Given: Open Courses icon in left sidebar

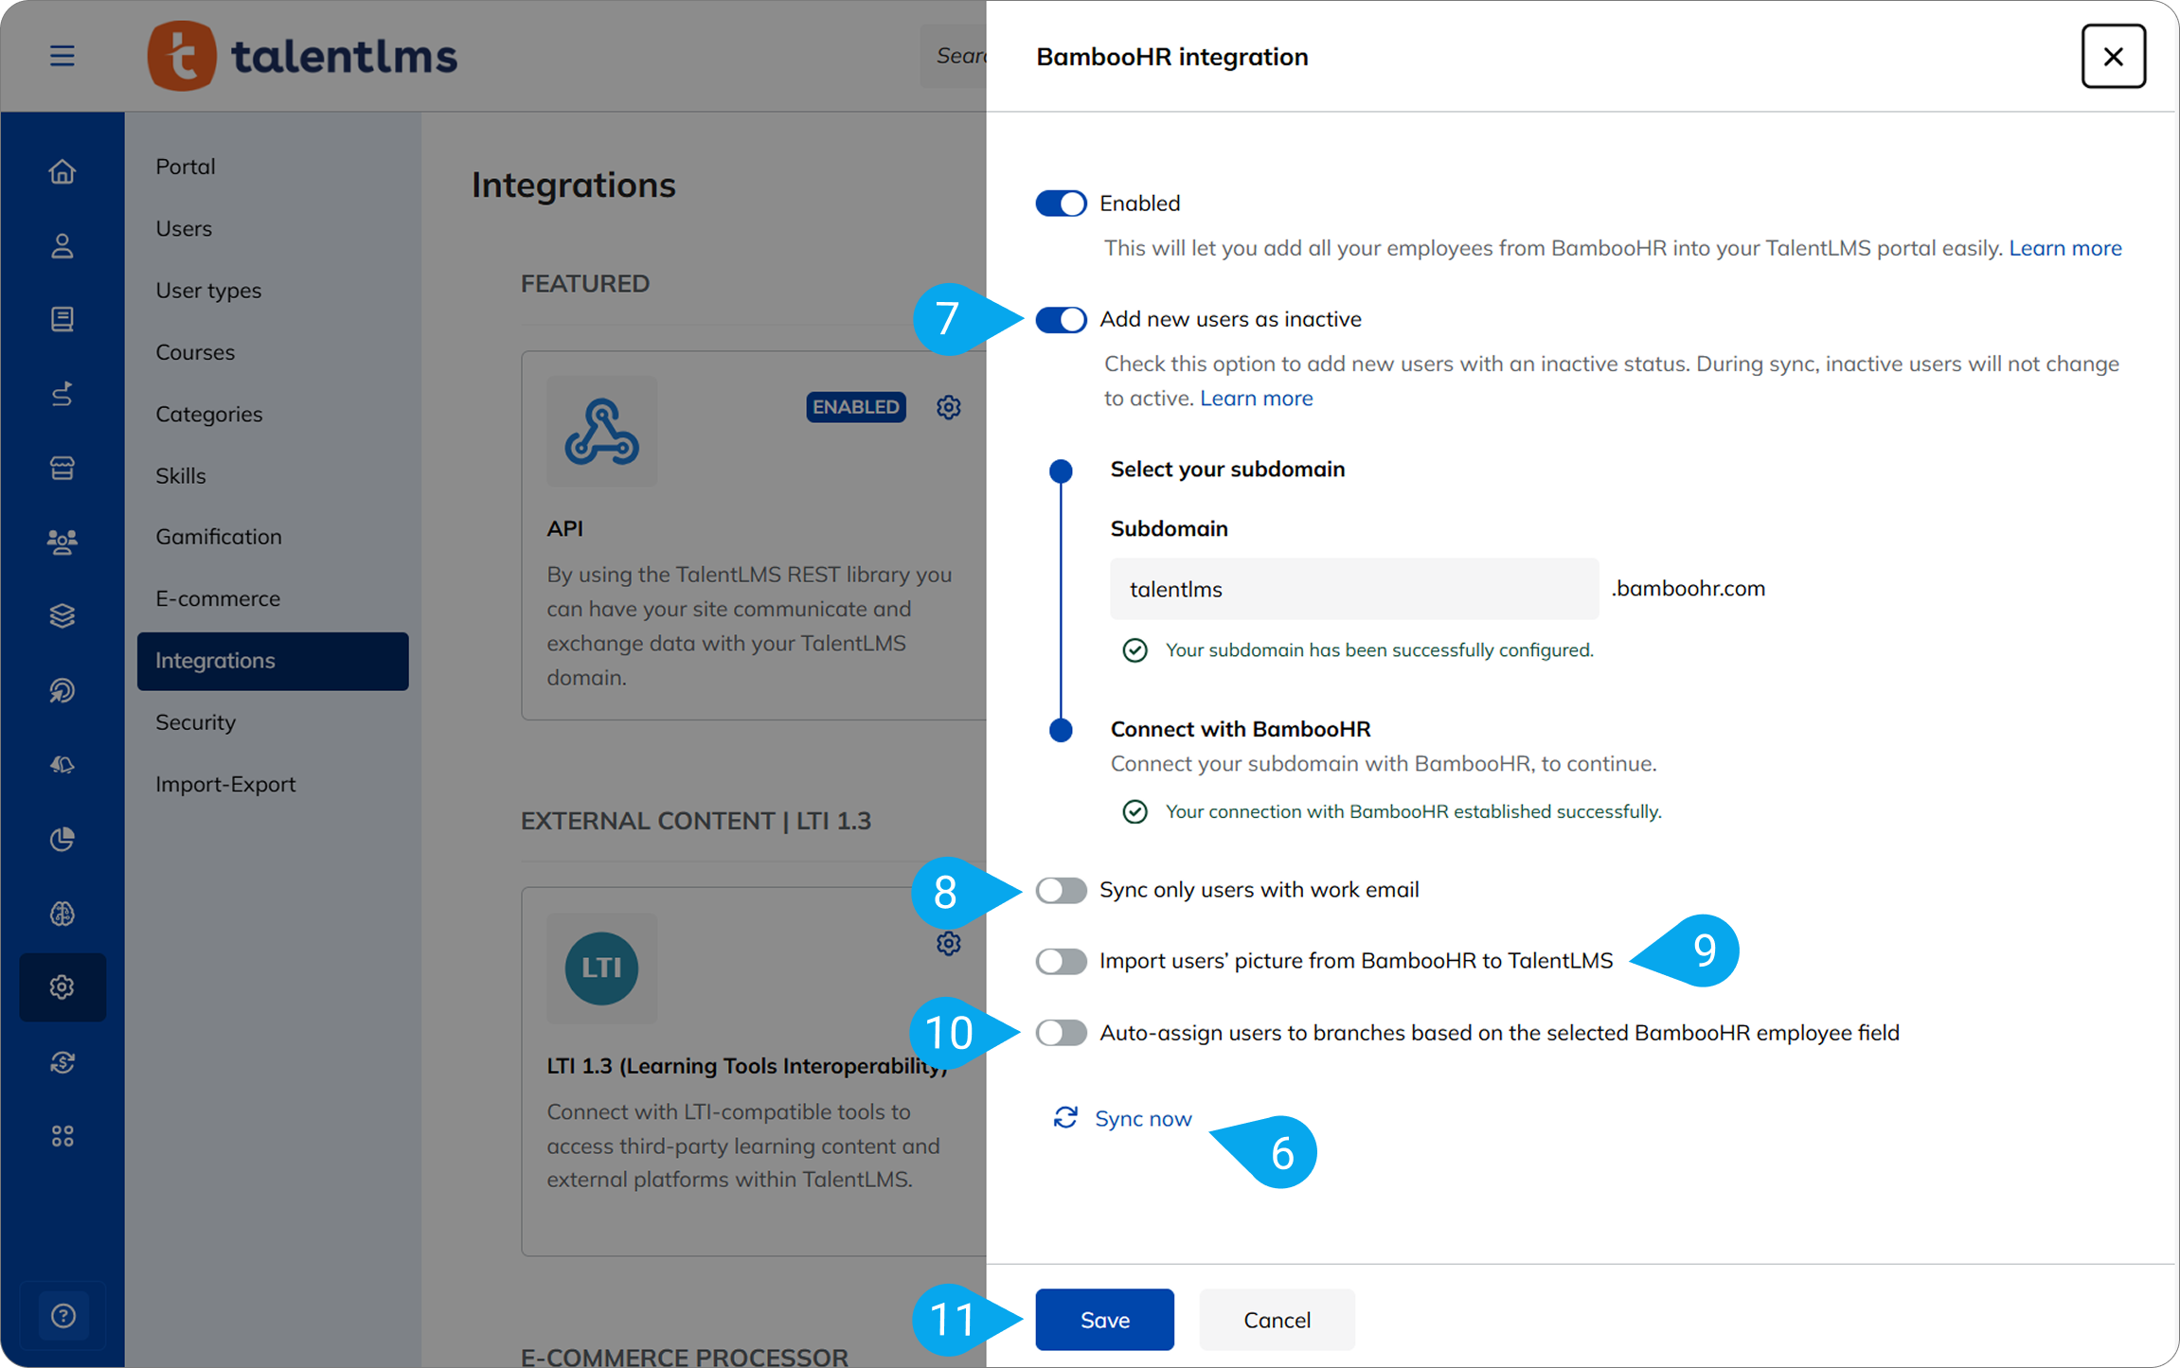Looking at the screenshot, I should (x=63, y=320).
